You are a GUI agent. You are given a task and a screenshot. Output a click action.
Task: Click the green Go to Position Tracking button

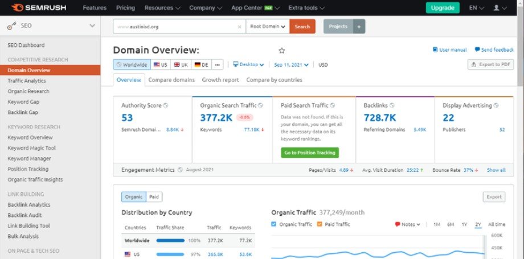310,153
